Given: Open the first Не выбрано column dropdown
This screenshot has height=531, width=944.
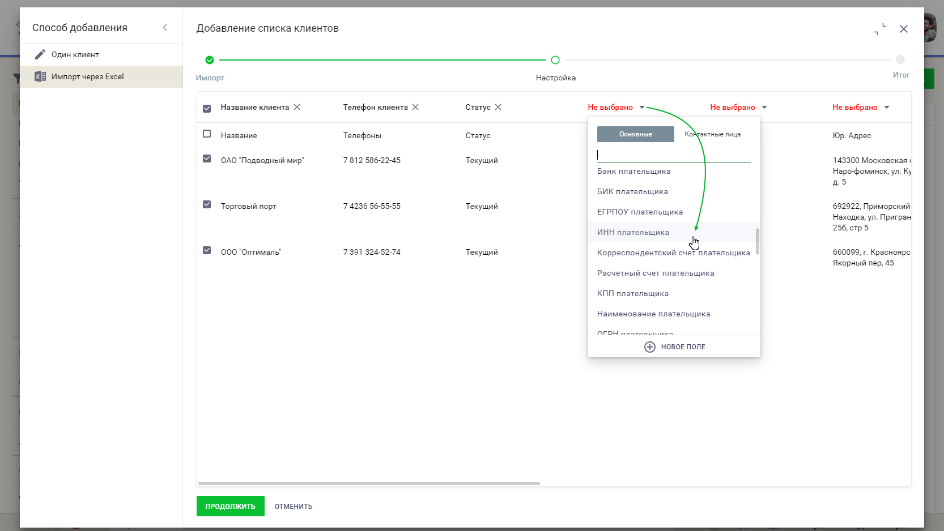Looking at the screenshot, I should pyautogui.click(x=616, y=107).
